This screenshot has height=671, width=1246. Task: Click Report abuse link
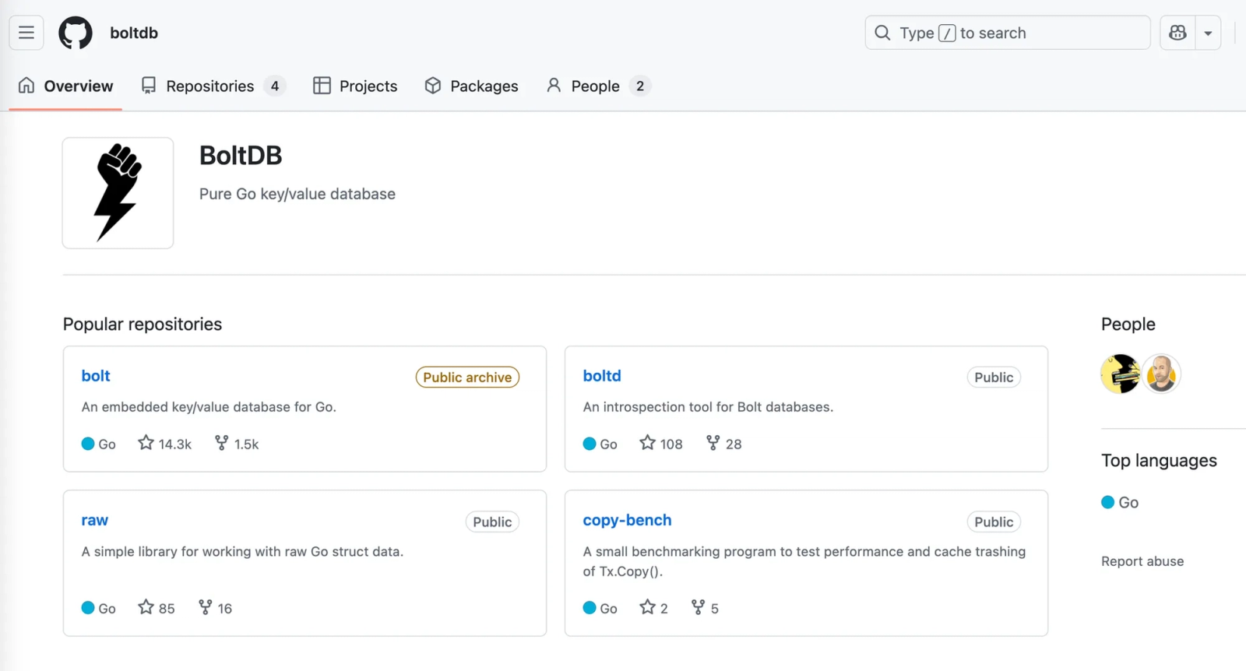coord(1142,561)
